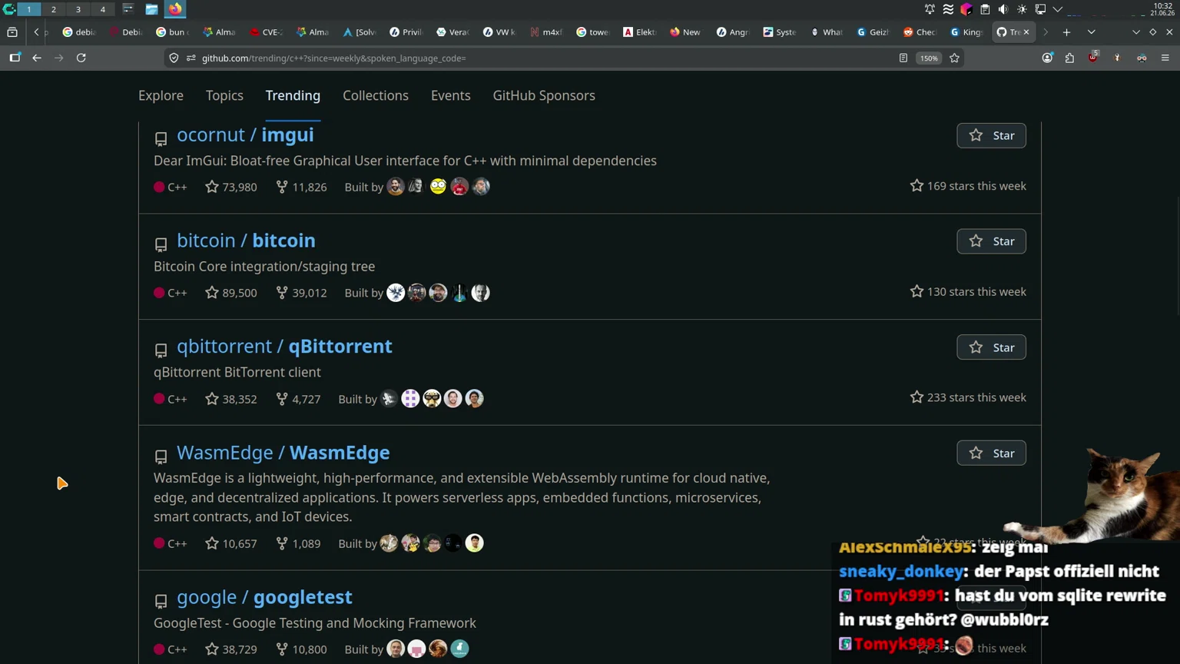This screenshot has height=664, width=1180.
Task: Go back to the previous page
Action: [x=36, y=58]
